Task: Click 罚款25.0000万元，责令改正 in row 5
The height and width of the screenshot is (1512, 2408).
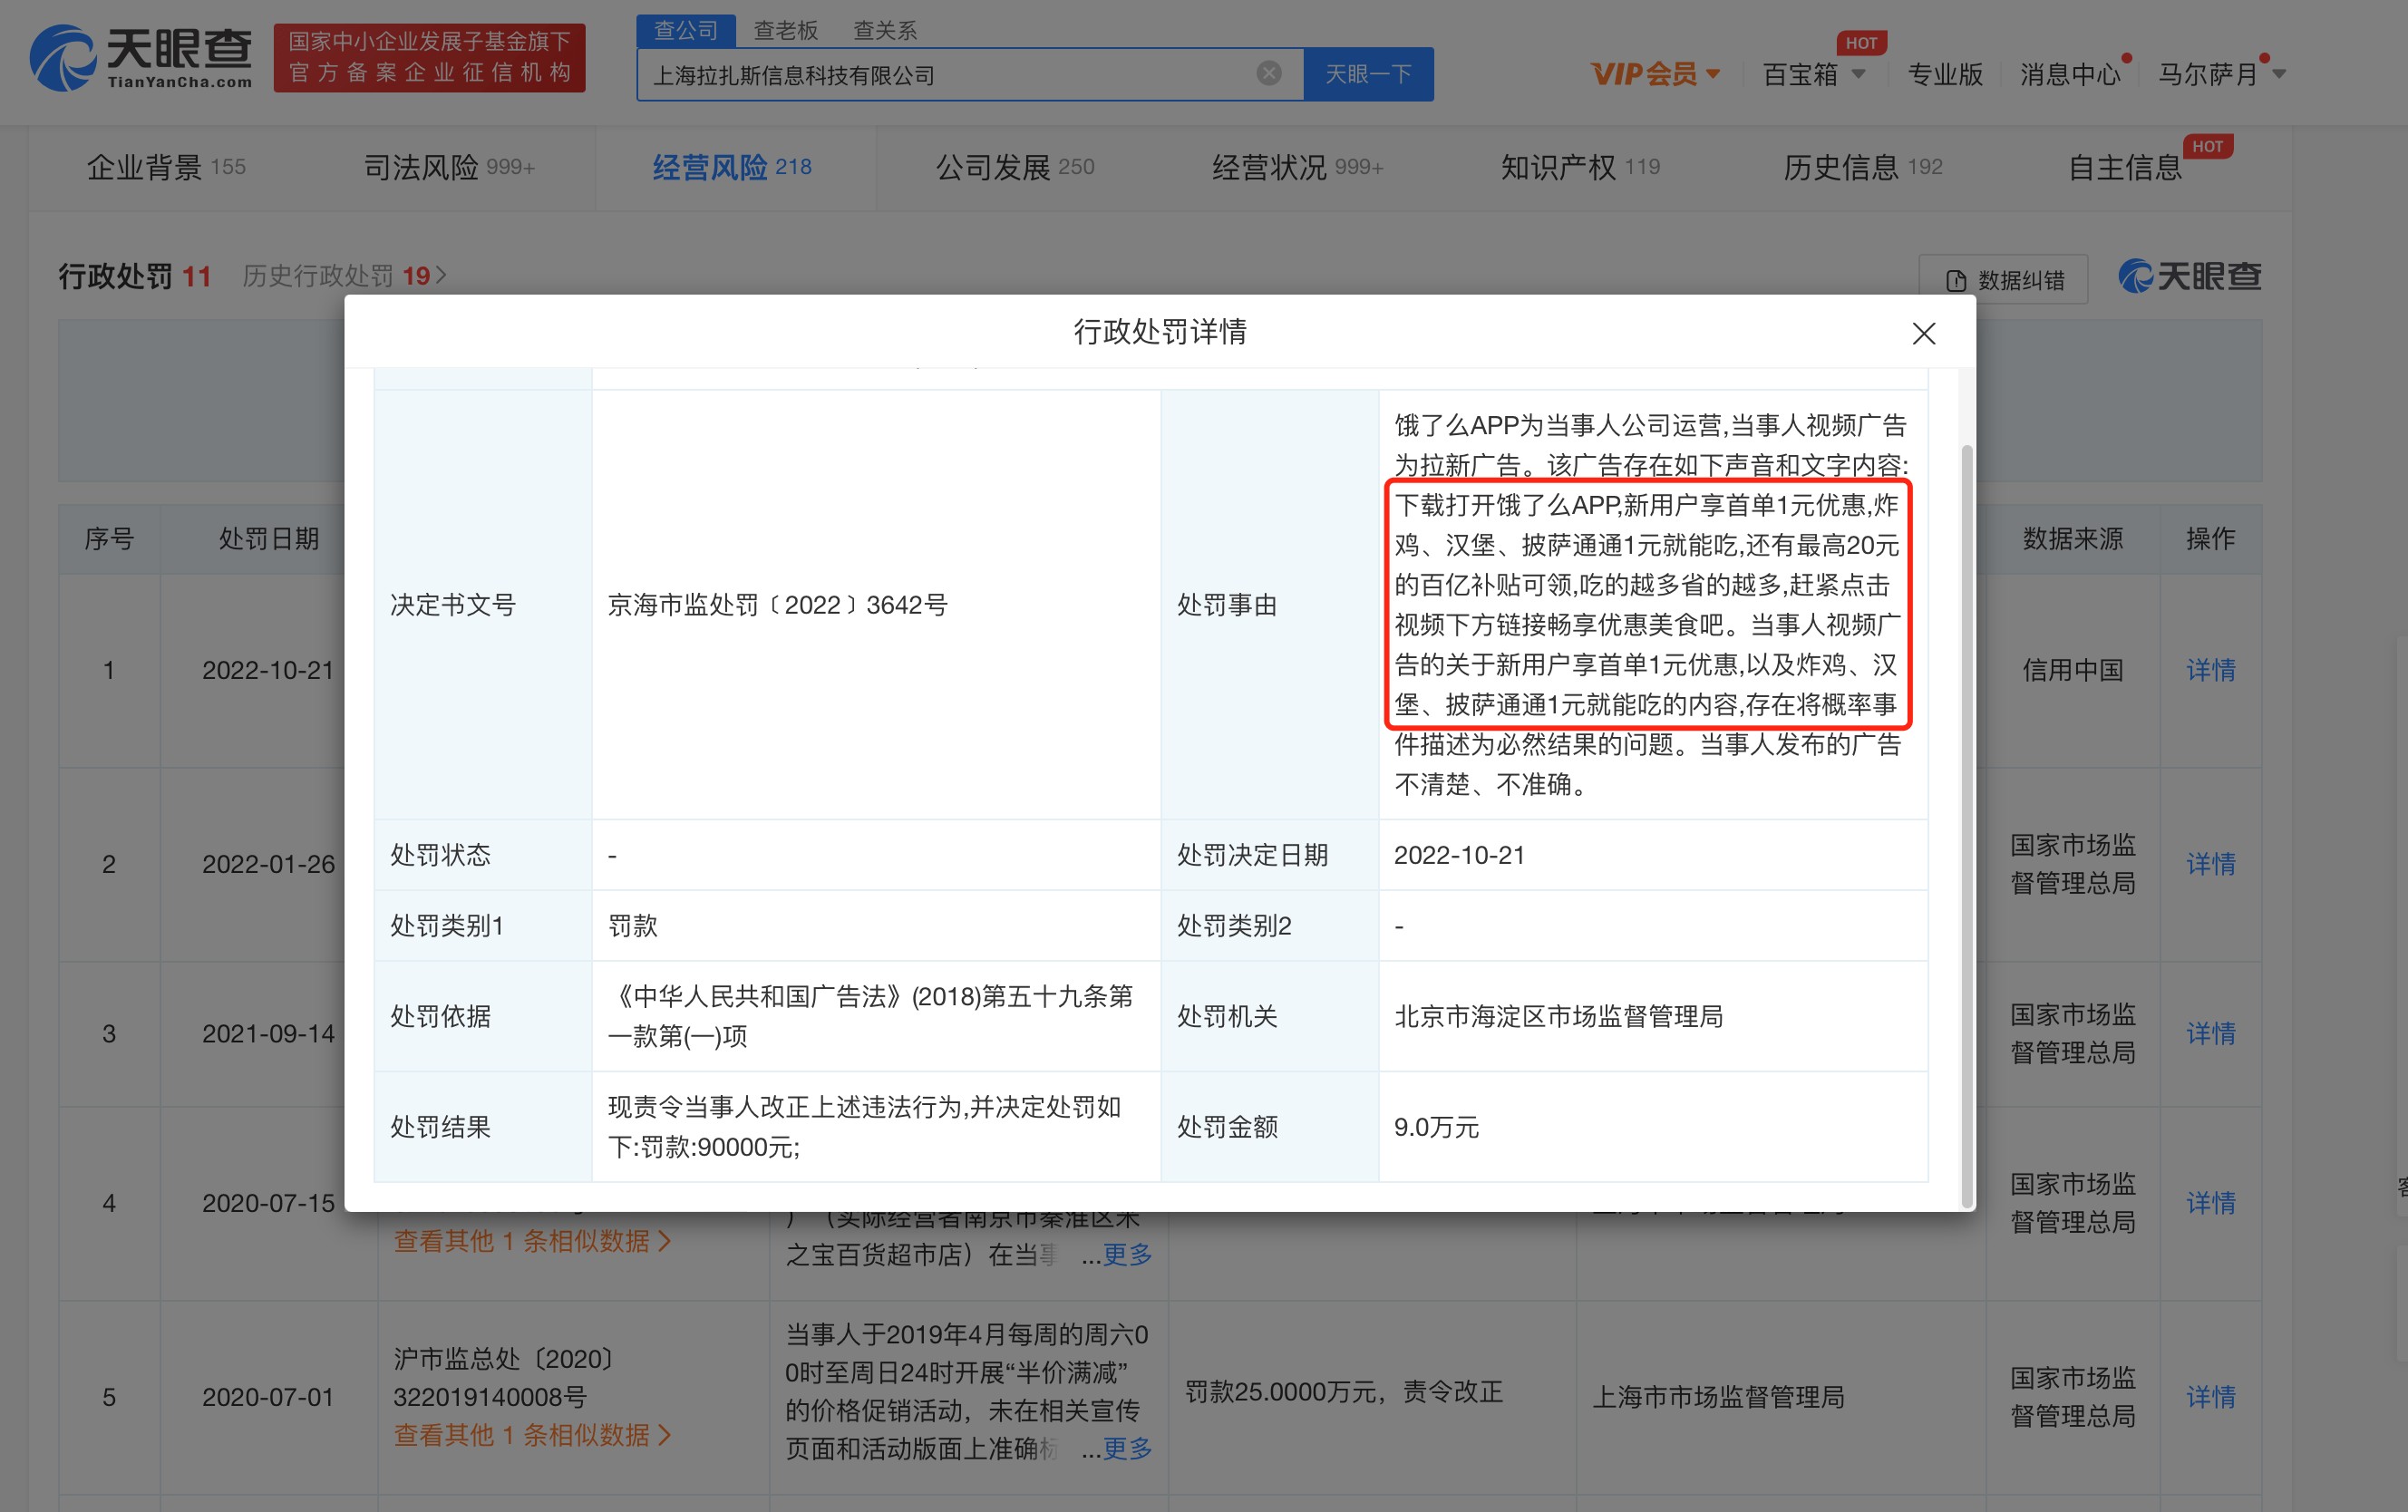Action: pos(1343,1392)
